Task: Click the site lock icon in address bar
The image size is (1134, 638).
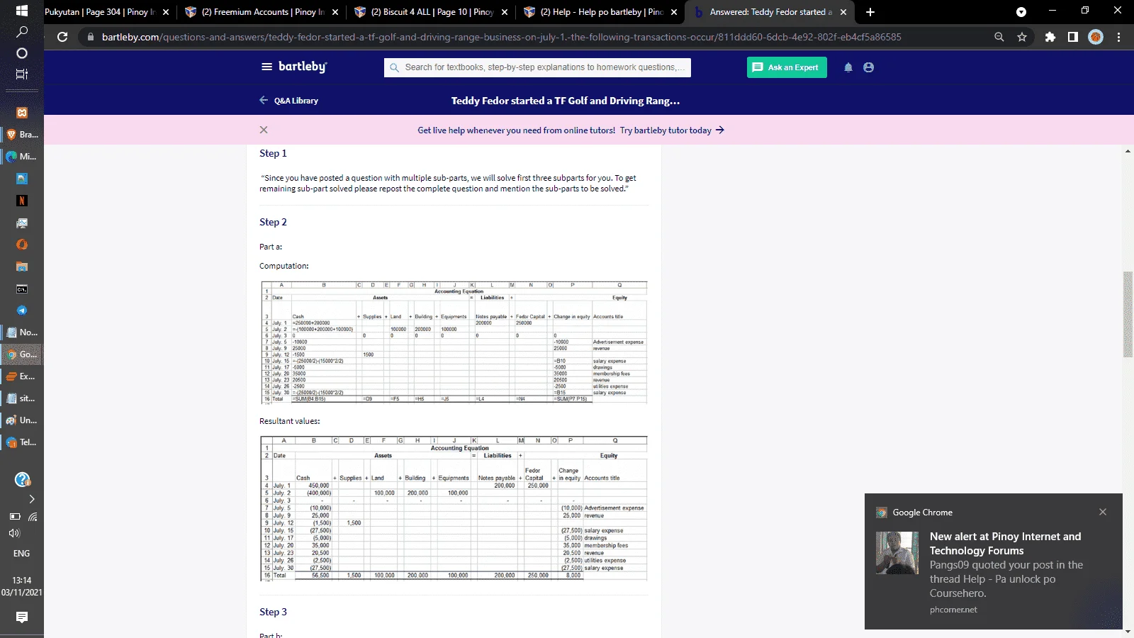Action: (91, 37)
